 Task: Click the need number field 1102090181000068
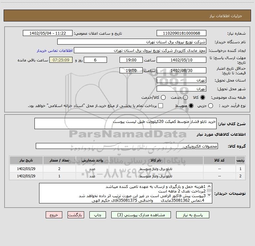[x=181, y=33]
